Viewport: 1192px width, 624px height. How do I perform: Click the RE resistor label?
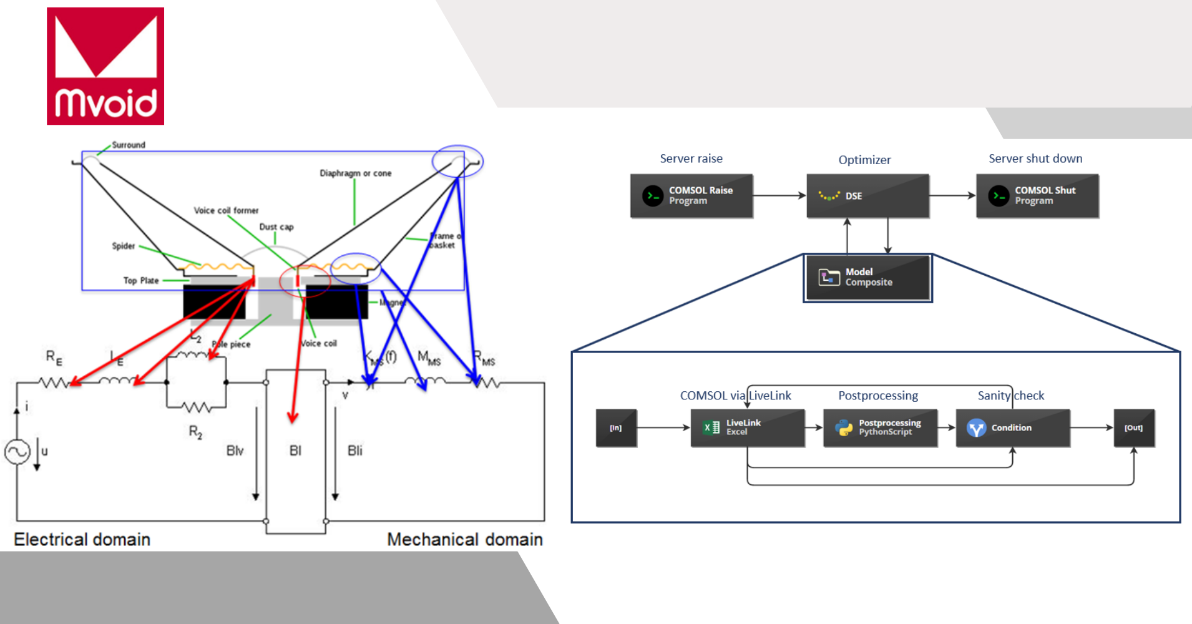54,357
